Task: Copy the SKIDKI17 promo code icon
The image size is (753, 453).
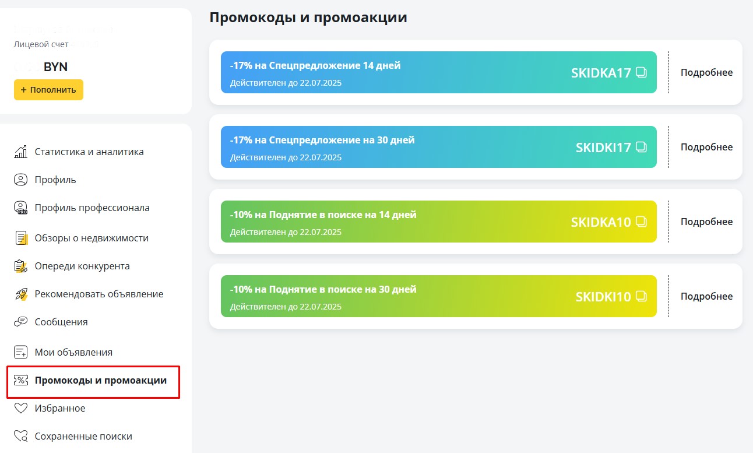Action: tap(641, 148)
